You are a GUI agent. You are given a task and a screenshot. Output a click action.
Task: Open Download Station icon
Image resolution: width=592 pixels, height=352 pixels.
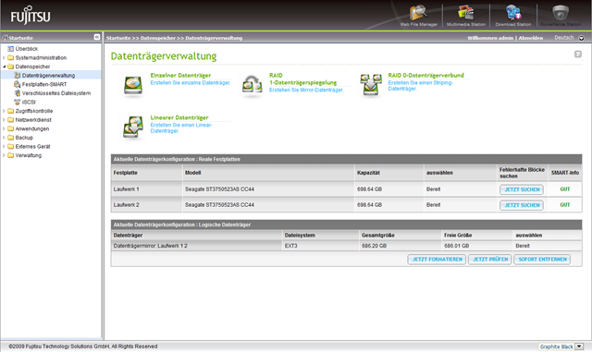coord(512,13)
